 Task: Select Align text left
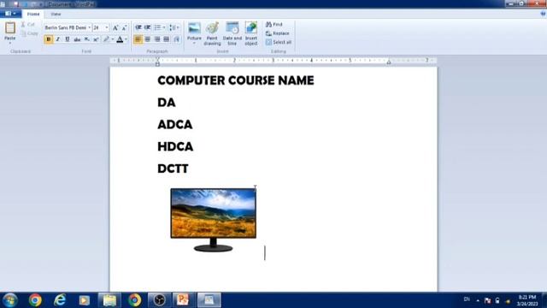pos(138,39)
